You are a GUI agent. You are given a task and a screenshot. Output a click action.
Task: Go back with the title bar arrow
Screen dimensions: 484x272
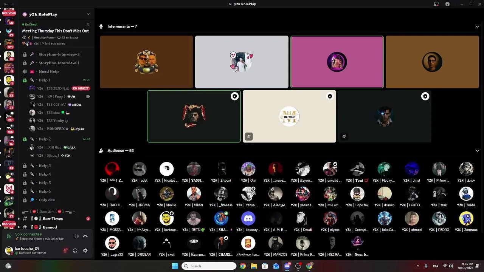[x=5, y=4]
